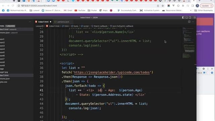Open the YouTube bookmark
The width and height of the screenshot is (215, 121).
pyautogui.click(x=80, y=10)
